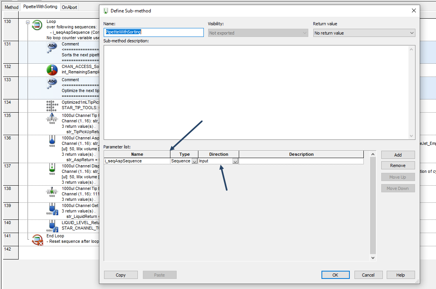Select the Comment icon on line 133
Viewport: 436px width, 289px height.
pyautogui.click(x=52, y=83)
